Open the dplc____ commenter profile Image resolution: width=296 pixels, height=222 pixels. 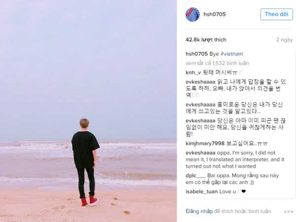pos(195,176)
